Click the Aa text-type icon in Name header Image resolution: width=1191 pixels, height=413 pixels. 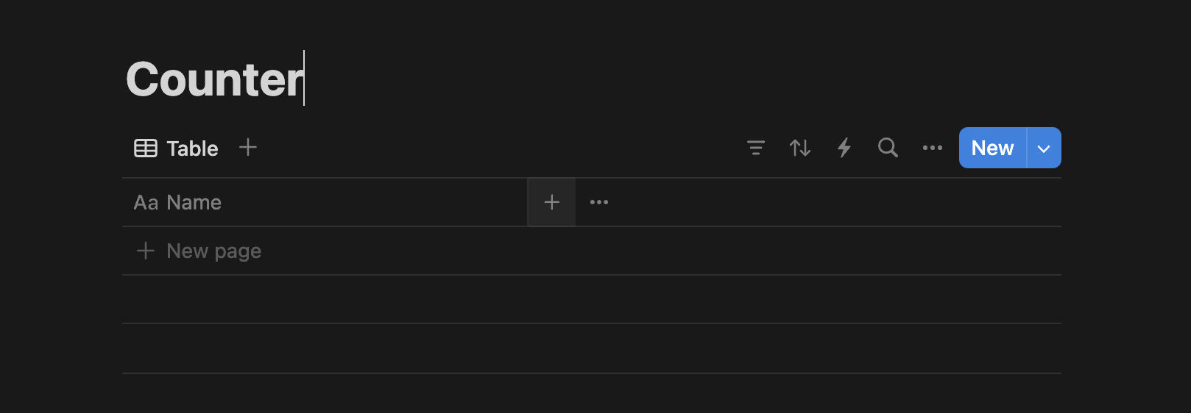(146, 202)
